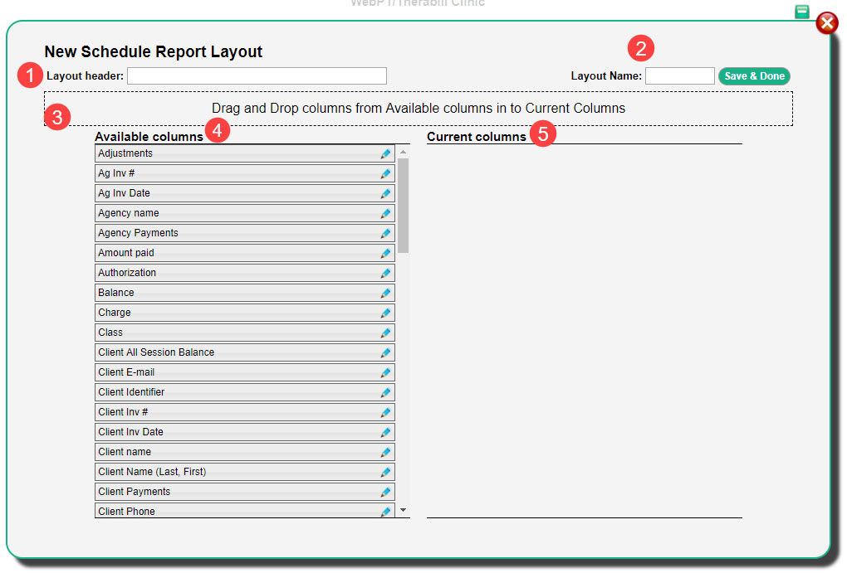Select the Client Phone column row
Viewport: 847px width, 573px height.
point(245,511)
